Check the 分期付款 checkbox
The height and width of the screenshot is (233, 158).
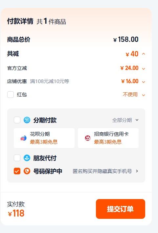click(17, 120)
